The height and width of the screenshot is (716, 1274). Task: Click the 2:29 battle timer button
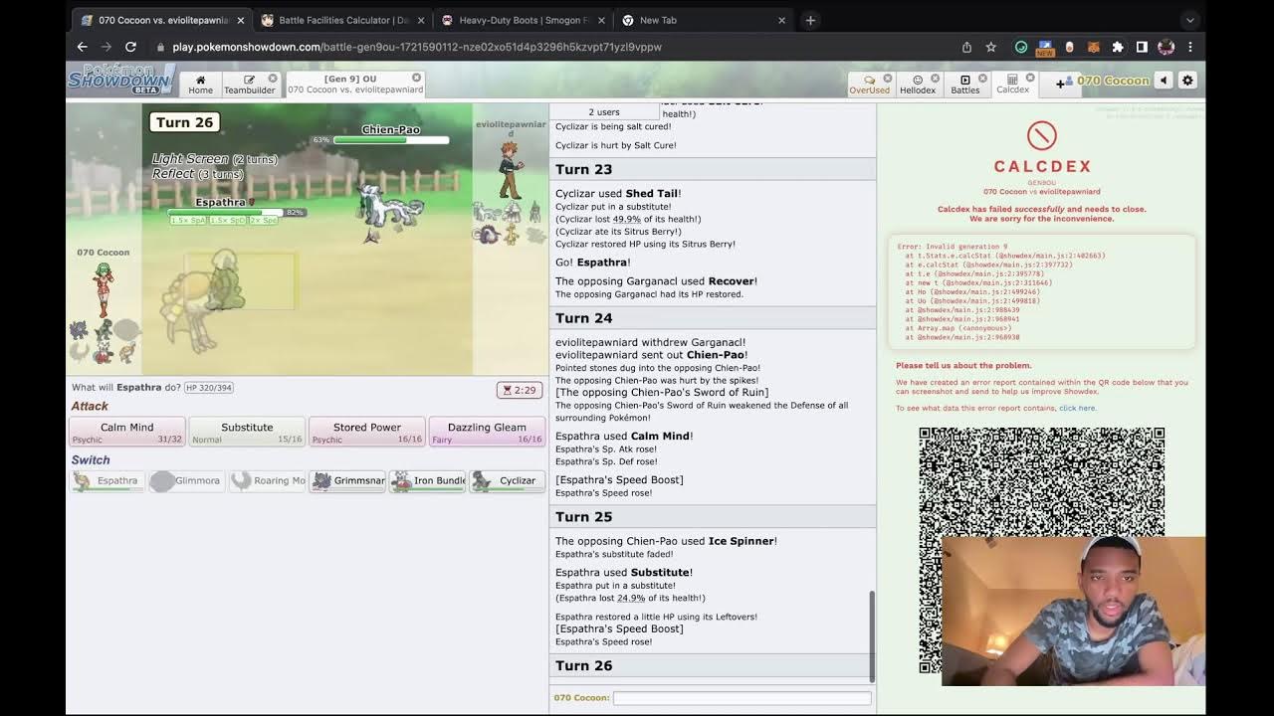point(521,390)
